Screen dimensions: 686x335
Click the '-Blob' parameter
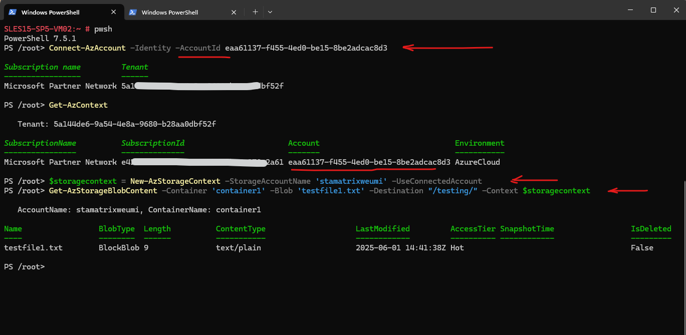[x=281, y=191]
